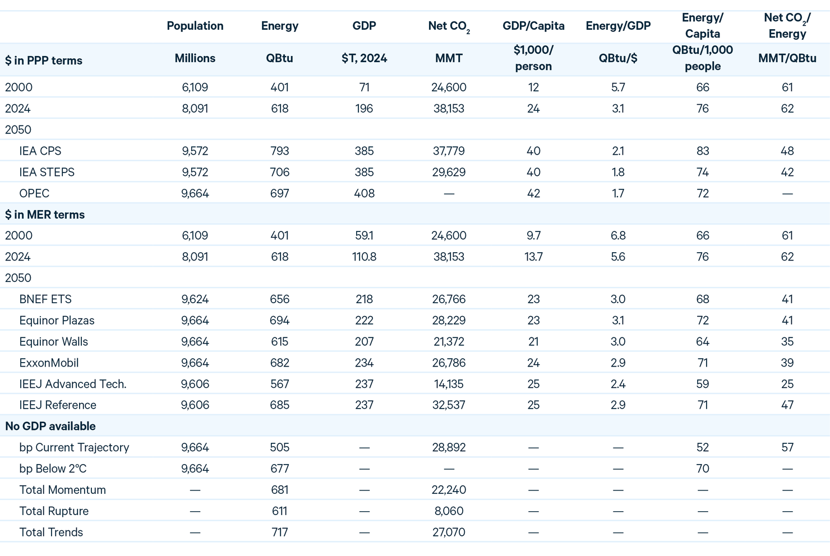Click the IEA CPS row label
The height and width of the screenshot is (556, 830).
(40, 151)
